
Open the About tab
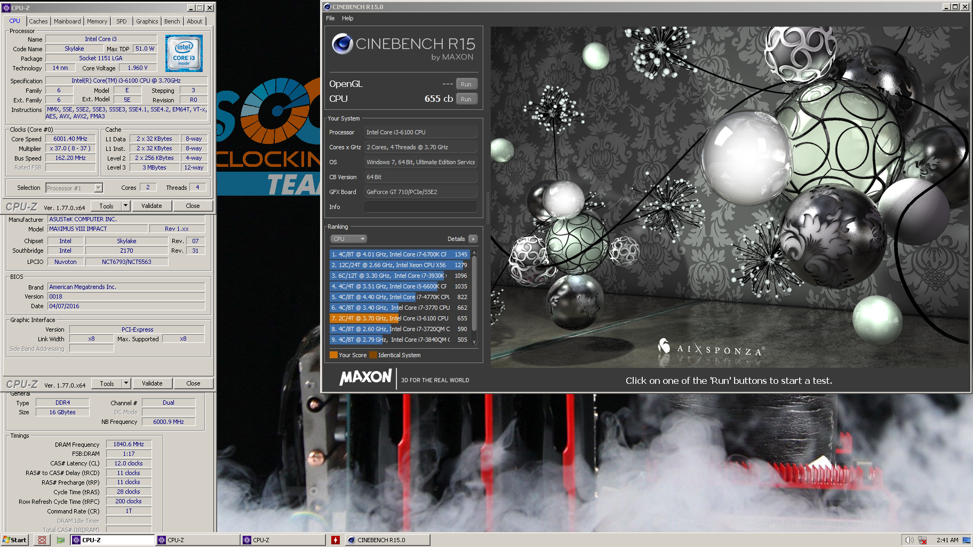(x=195, y=21)
